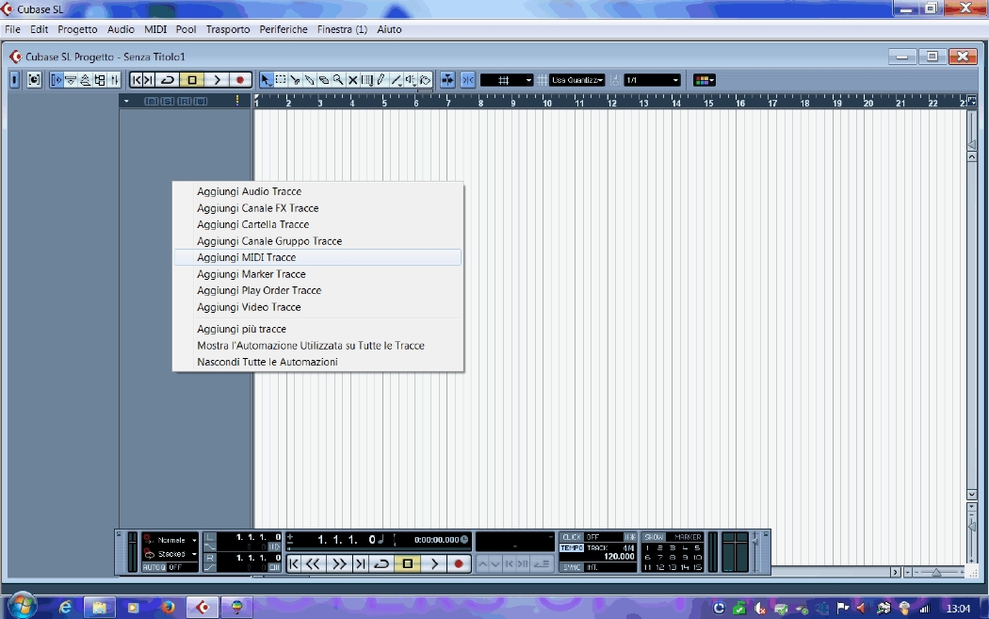The width and height of the screenshot is (989, 619).
Task: Toggle Cycle in the top toolbar
Action: coord(168,80)
